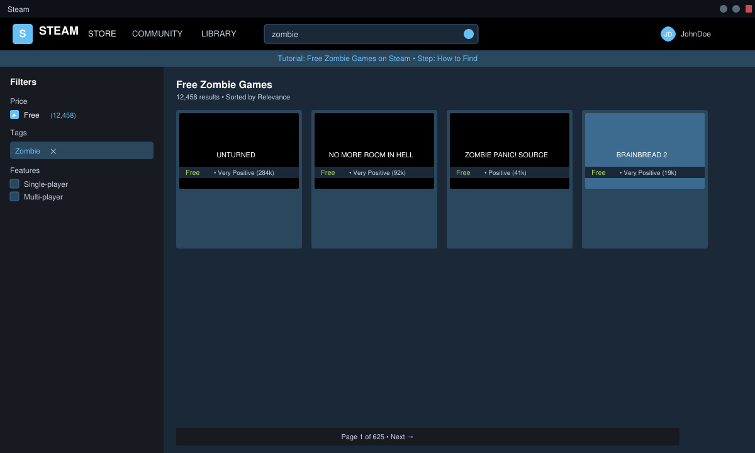Open the COMMUNITY menu

tap(157, 34)
